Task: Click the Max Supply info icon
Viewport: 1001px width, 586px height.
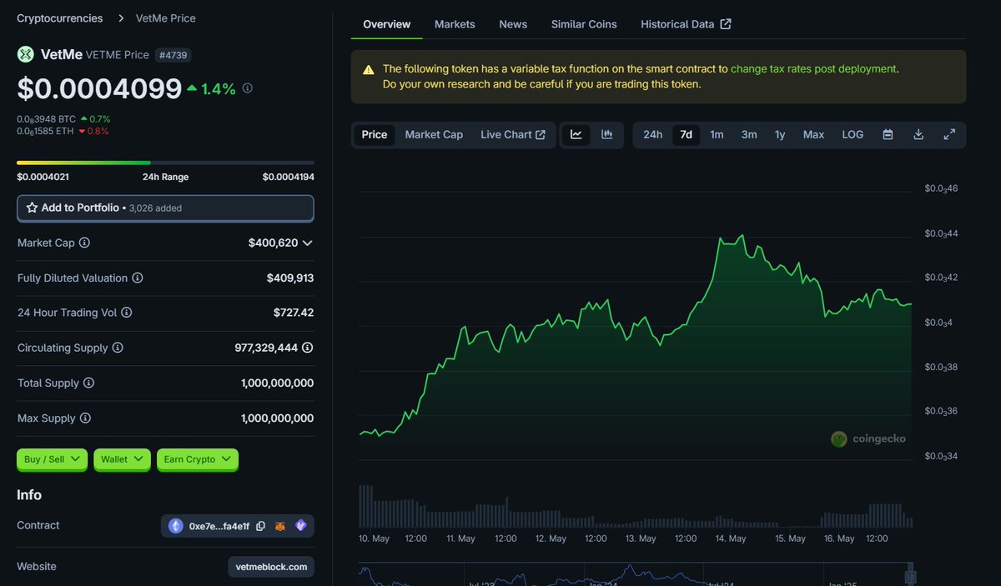Action: [85, 418]
